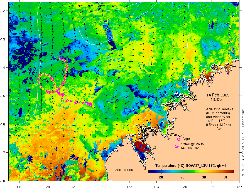Click the latitude axis label -17
Image resolution: width=245 pixels, height=189 pixels.
tap(3, 153)
